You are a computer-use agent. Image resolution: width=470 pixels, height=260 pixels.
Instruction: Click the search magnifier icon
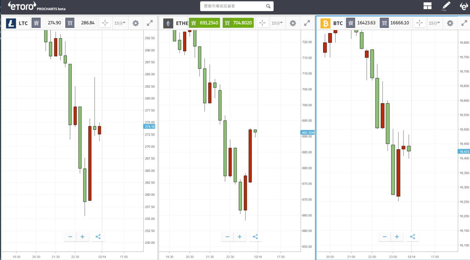[268, 6]
